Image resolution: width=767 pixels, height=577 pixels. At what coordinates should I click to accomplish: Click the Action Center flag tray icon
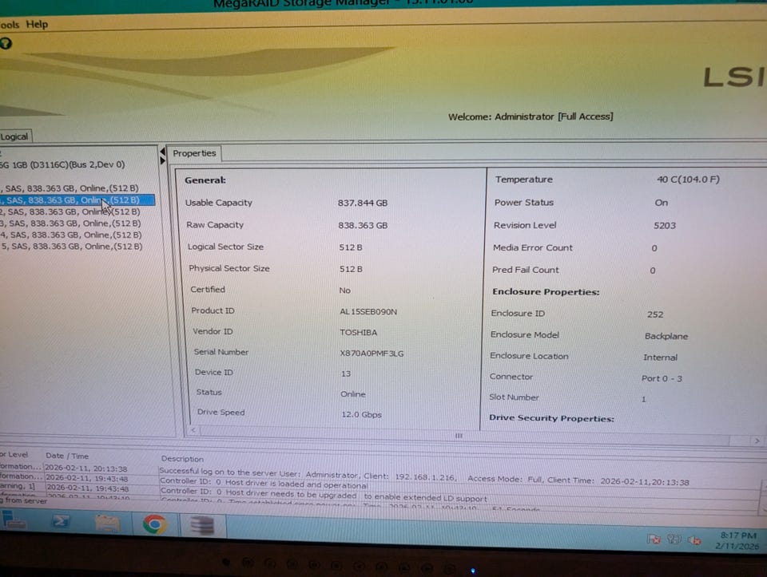point(654,539)
